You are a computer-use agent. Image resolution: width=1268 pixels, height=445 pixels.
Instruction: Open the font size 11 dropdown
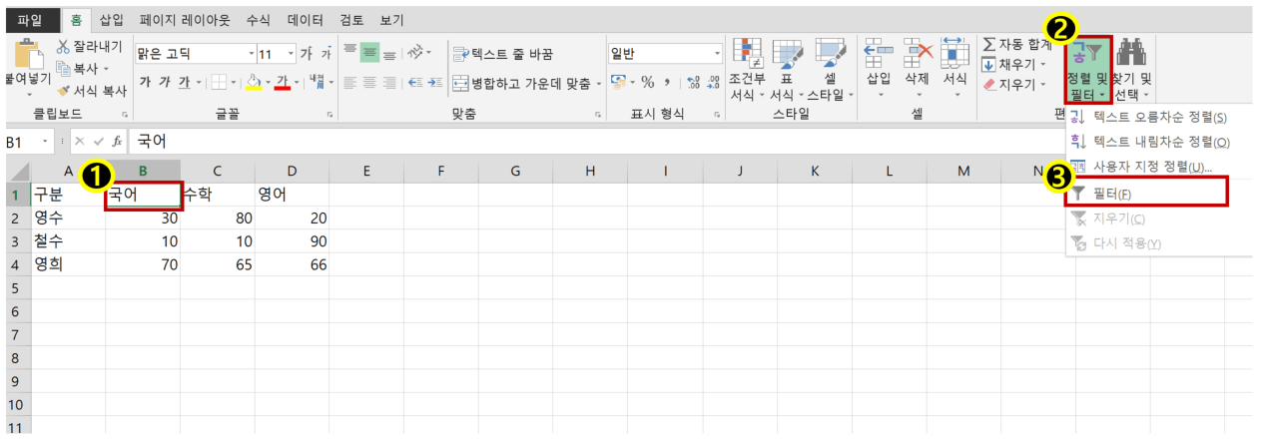click(292, 53)
